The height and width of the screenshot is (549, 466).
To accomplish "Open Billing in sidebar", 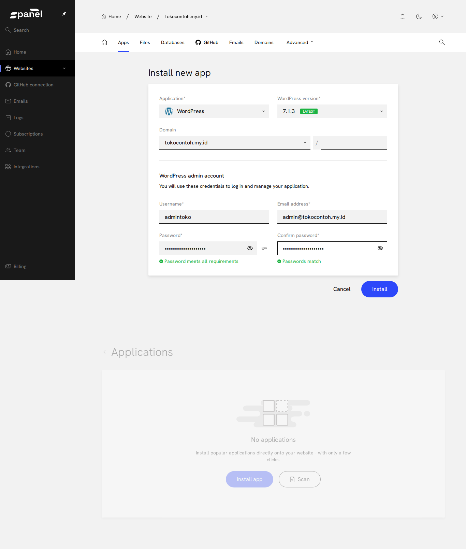I will 38,266.
